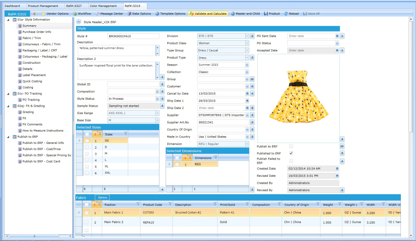Open the Type Group dropdown
This screenshot has height=241, width=416.
tap(247, 50)
